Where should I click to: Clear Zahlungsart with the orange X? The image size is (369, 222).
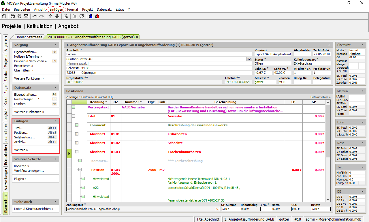(x=217, y=209)
